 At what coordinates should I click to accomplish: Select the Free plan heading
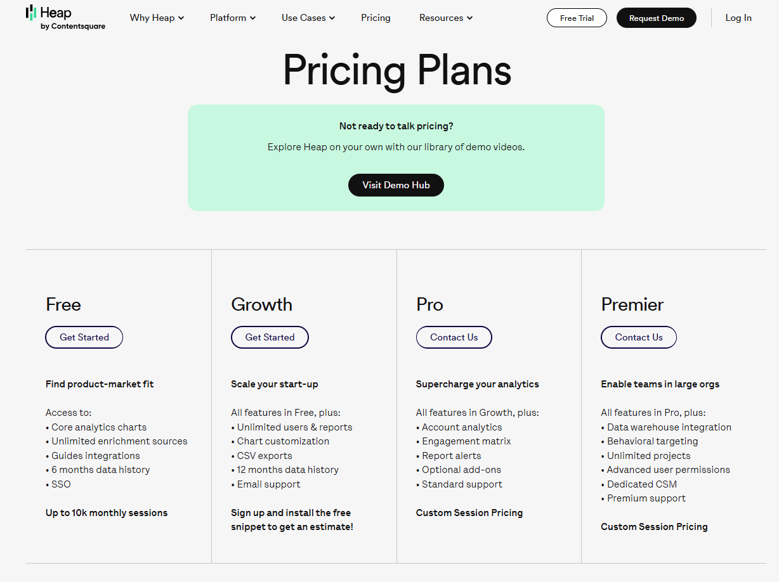click(63, 304)
